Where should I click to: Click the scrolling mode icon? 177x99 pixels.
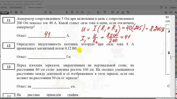(105, 12)
